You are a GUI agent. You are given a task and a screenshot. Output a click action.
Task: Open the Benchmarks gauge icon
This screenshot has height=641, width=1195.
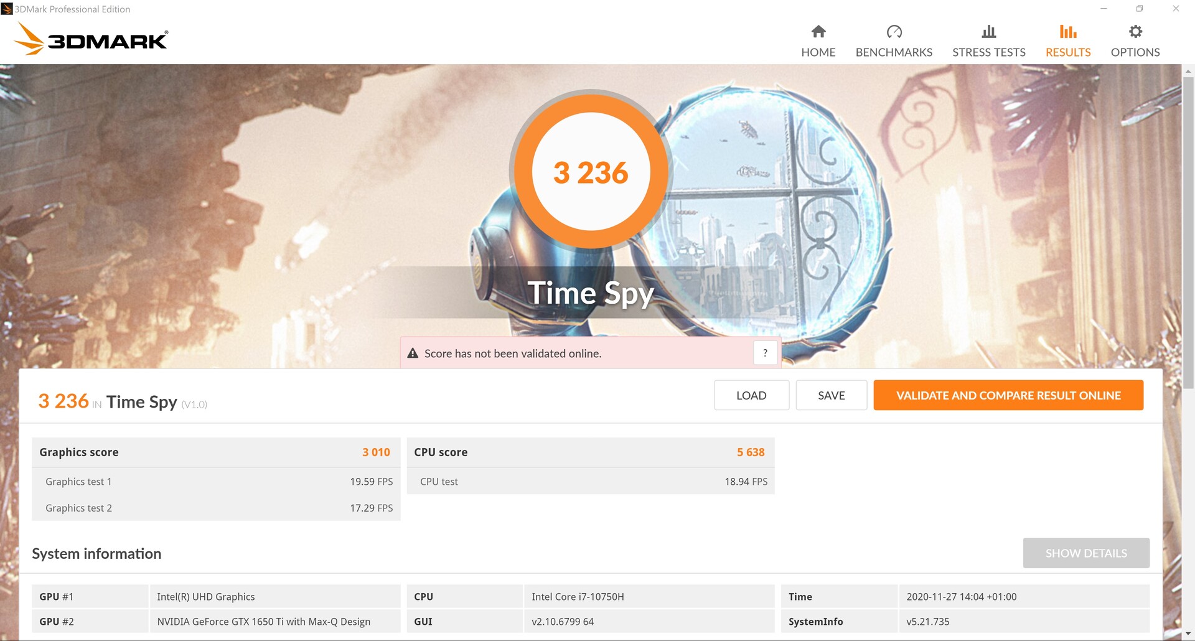[894, 31]
